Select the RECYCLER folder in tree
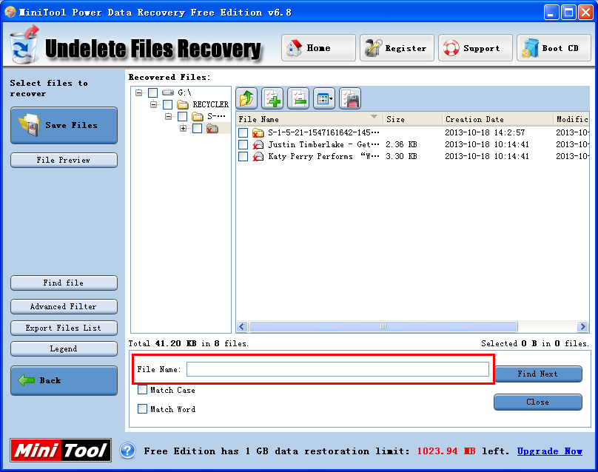This screenshot has width=598, height=472. (x=210, y=104)
